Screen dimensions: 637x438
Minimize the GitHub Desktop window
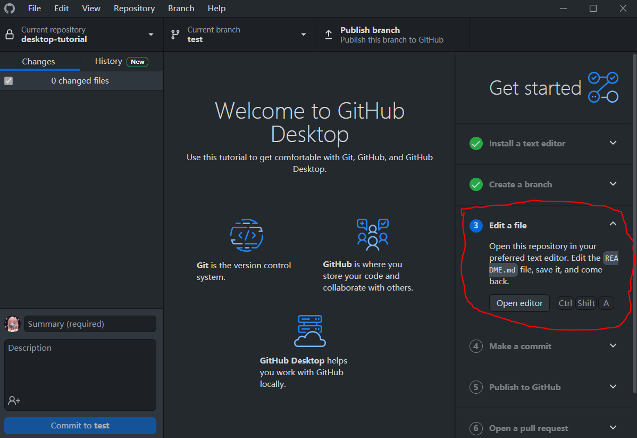coord(563,9)
